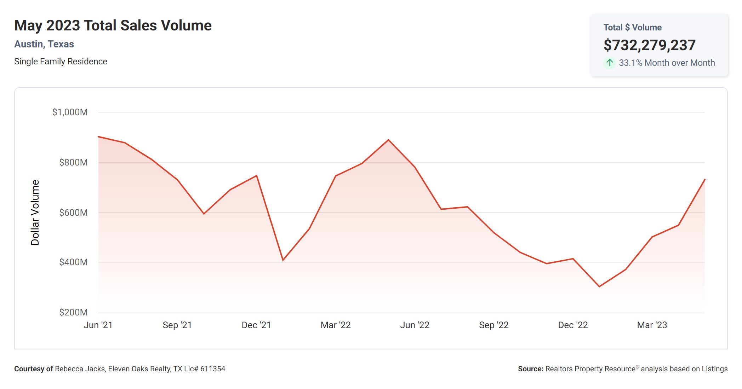Click the "Courtesy of Rebecca Jacks" footer text
The image size is (742, 389).
(119, 369)
